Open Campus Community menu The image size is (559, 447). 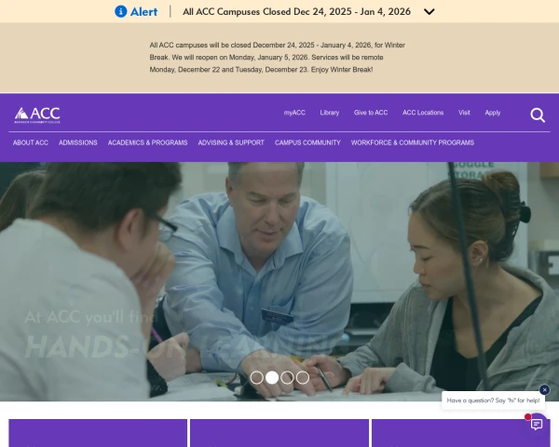(x=307, y=142)
